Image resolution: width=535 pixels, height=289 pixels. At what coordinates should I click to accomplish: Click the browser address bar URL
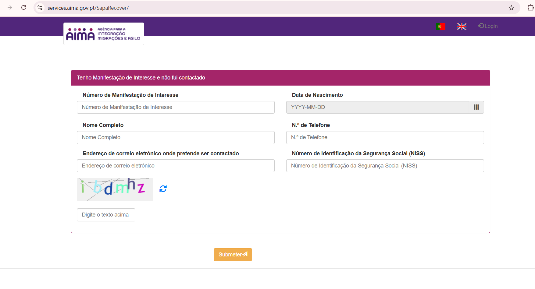click(x=88, y=8)
